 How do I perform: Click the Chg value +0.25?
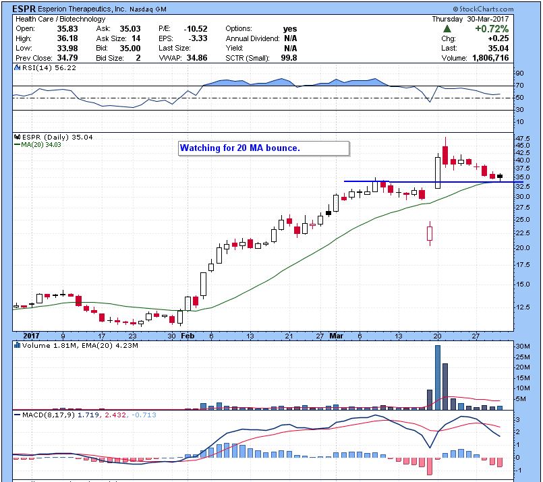[498, 38]
